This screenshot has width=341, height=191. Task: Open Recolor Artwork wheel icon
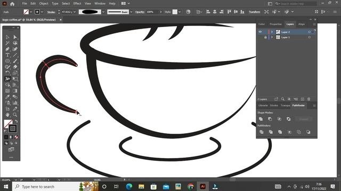[188, 12]
